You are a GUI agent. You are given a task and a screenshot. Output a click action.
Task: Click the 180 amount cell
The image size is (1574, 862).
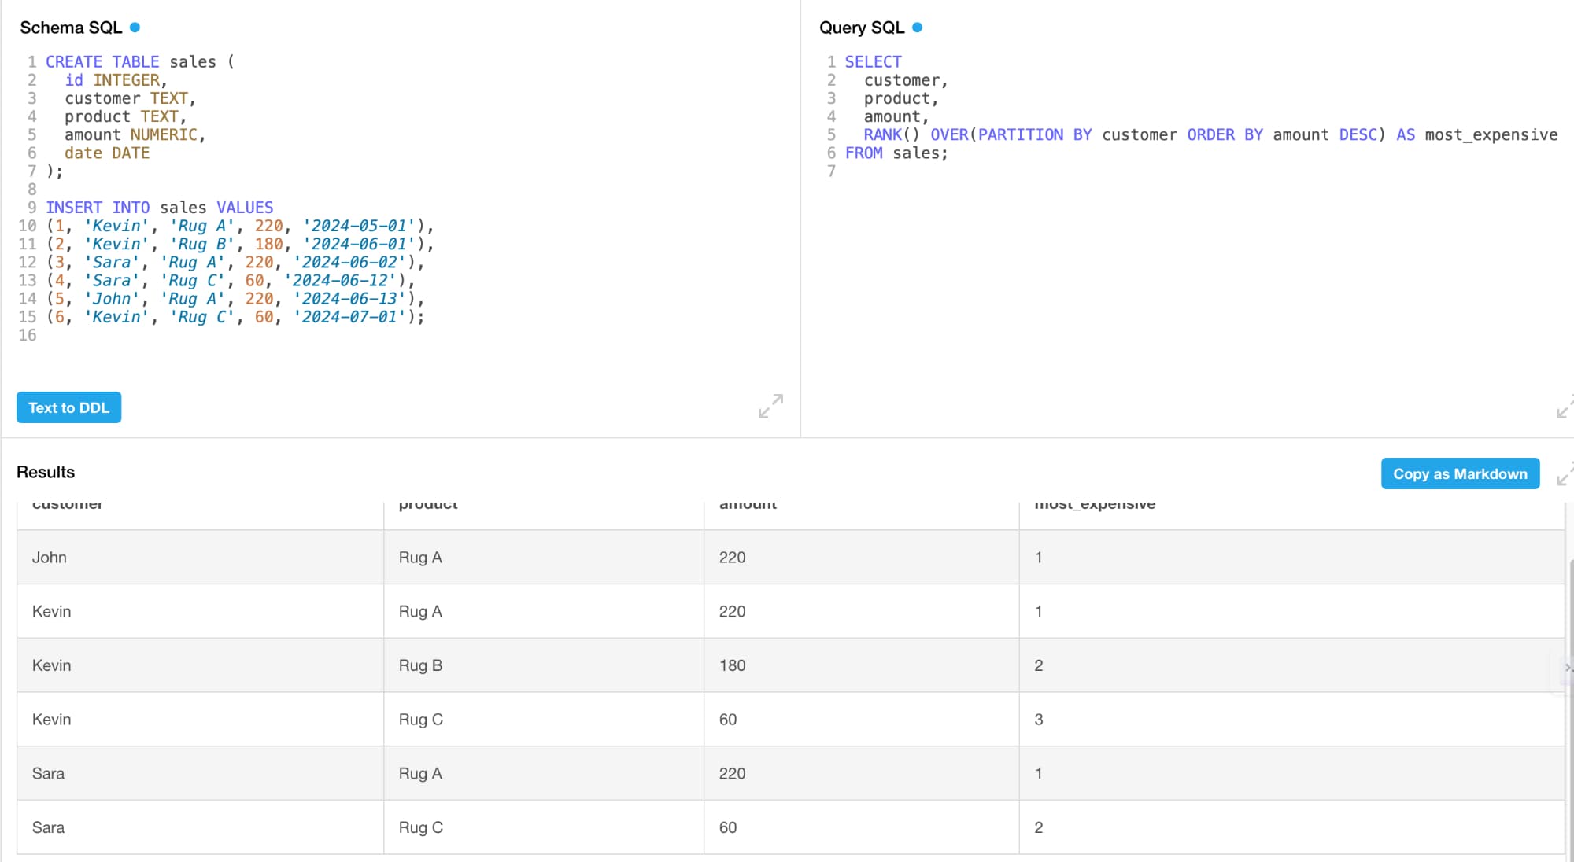[732, 665]
